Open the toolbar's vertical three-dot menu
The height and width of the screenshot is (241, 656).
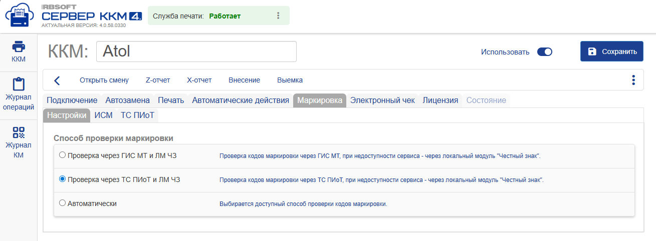tap(633, 80)
